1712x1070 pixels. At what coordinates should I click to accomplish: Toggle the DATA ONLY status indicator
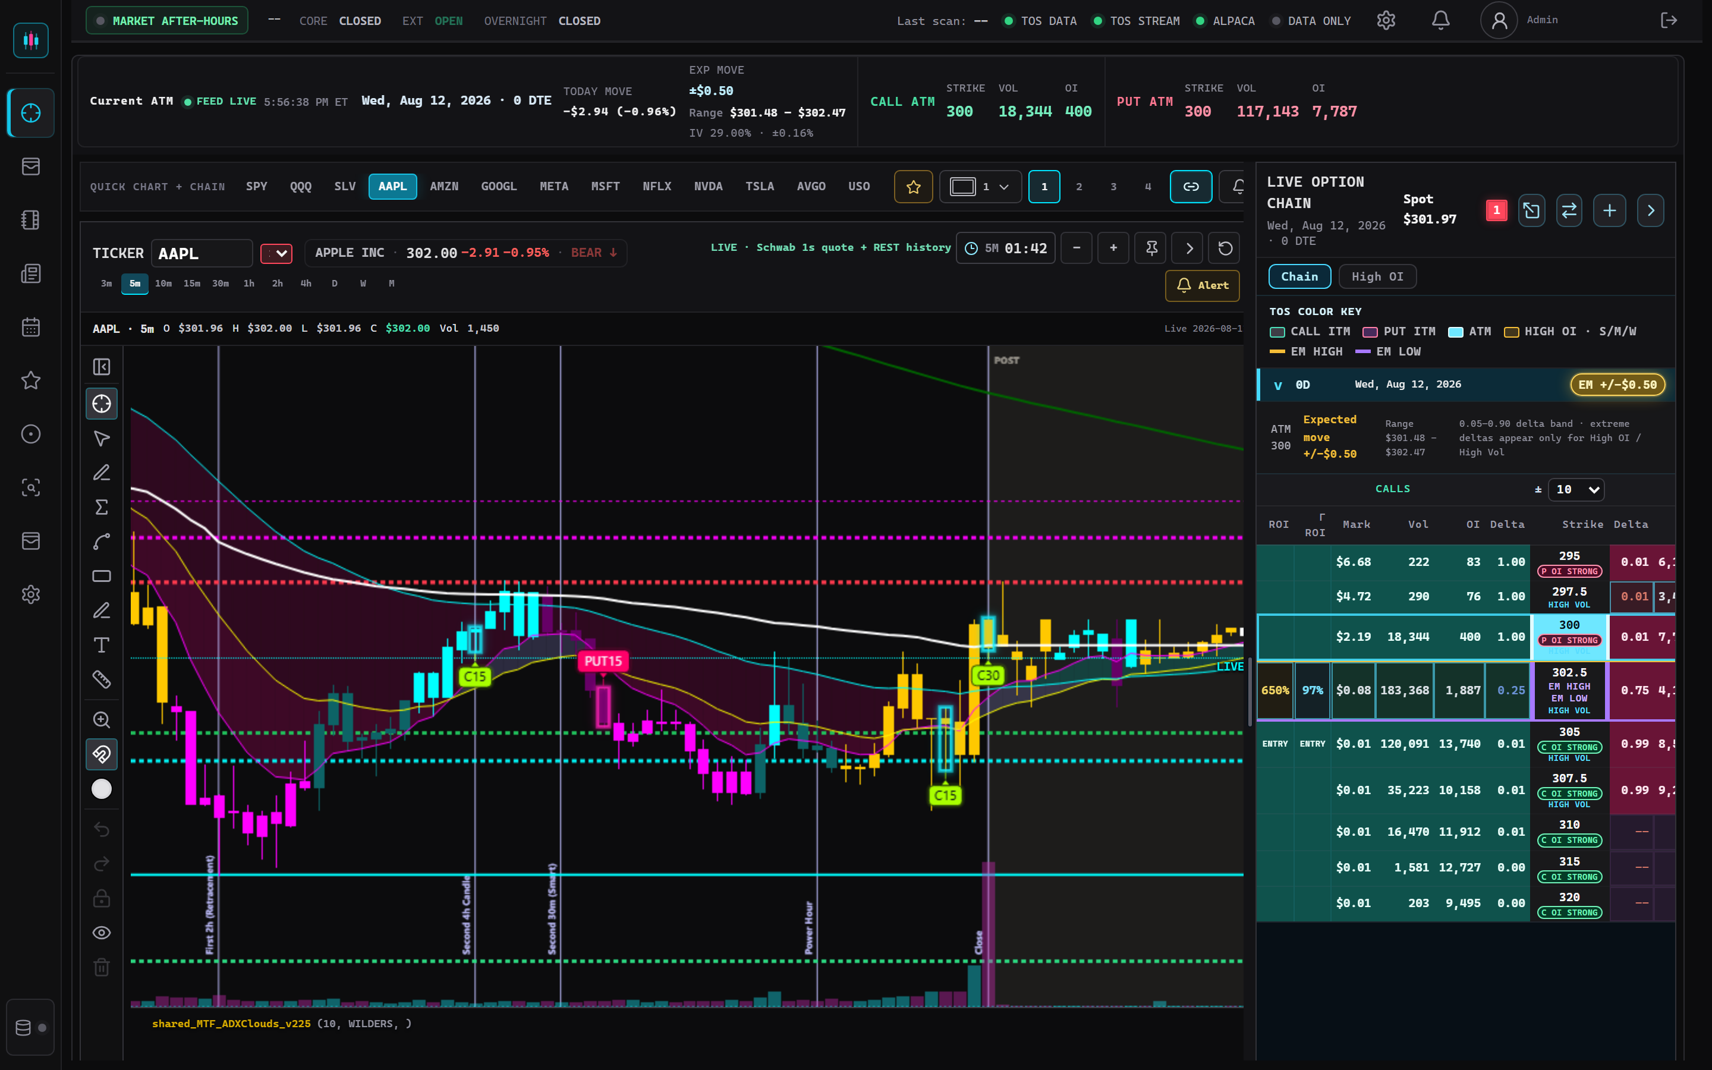pos(1311,21)
